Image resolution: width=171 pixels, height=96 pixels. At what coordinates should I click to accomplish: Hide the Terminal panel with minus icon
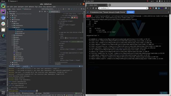tap(82, 66)
